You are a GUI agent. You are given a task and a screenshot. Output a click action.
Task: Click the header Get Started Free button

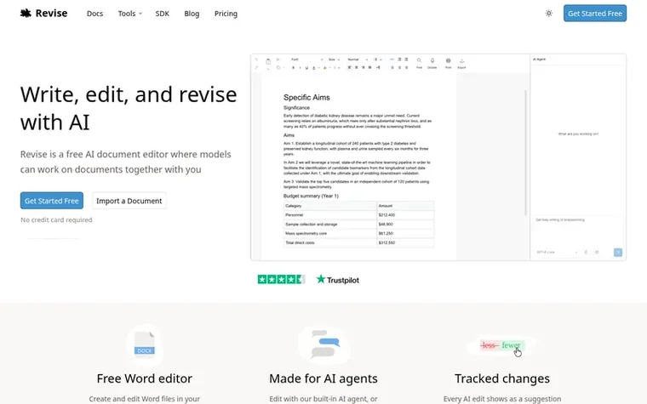595,14
